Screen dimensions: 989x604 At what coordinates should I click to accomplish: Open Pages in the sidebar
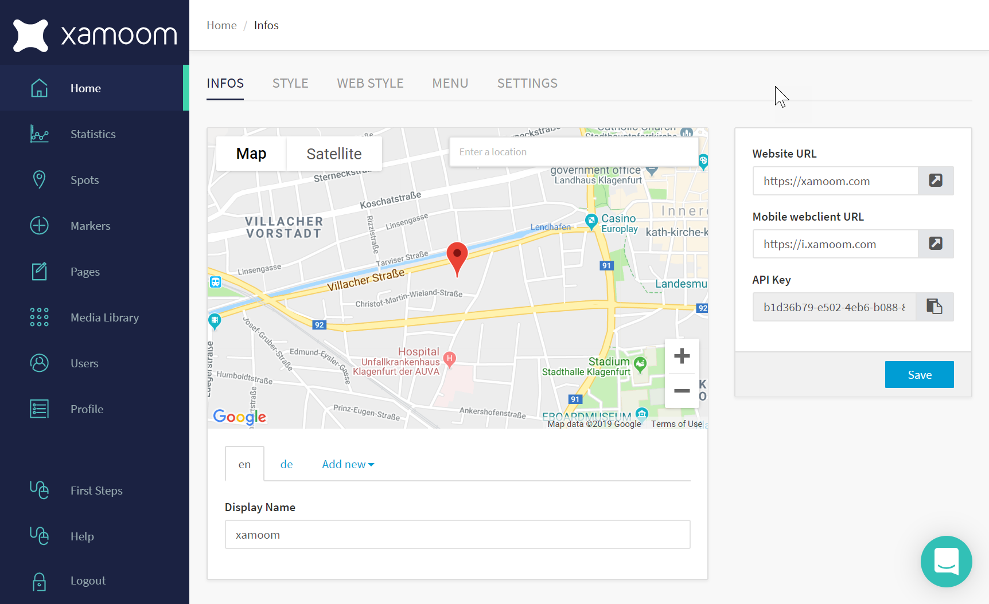point(85,272)
